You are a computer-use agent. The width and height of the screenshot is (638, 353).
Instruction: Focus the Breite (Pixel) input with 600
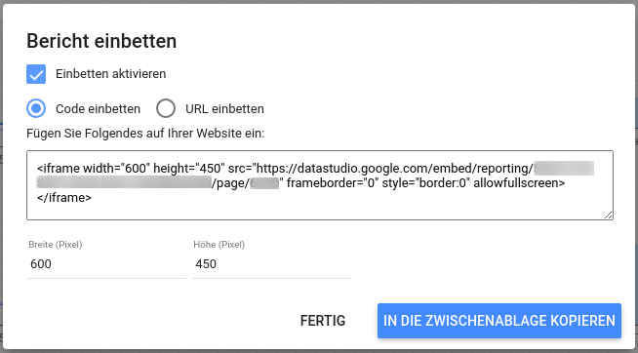pos(107,264)
